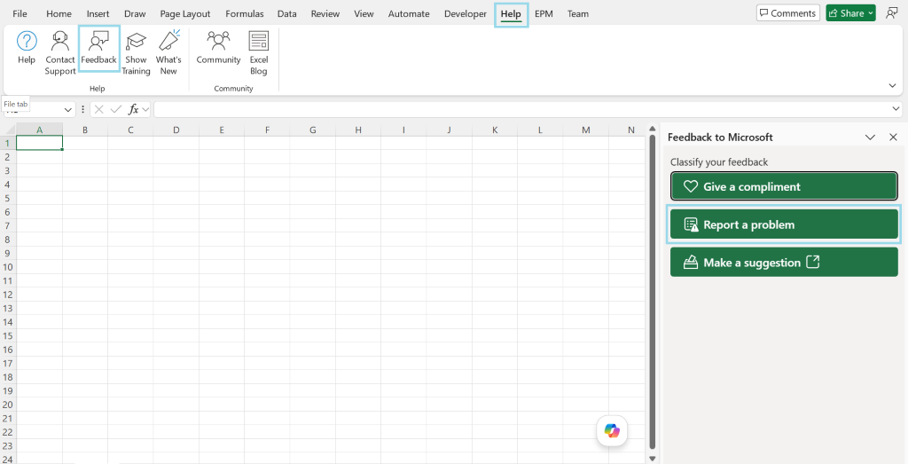
Task: Open the File tab
Action: click(20, 13)
